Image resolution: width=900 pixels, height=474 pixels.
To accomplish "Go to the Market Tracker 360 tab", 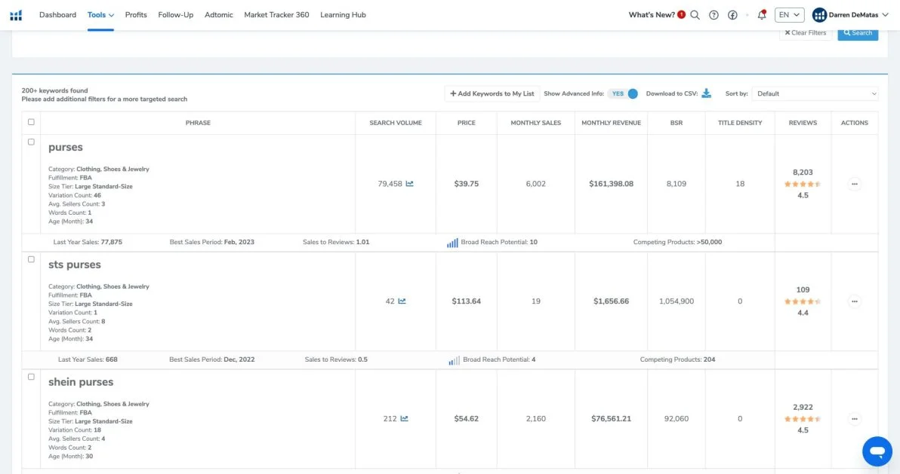I will pos(276,15).
